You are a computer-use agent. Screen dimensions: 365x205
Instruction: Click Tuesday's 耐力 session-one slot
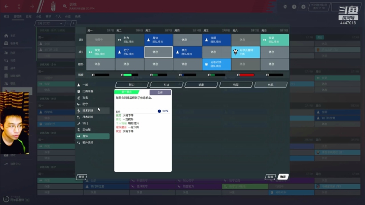(x=130, y=40)
